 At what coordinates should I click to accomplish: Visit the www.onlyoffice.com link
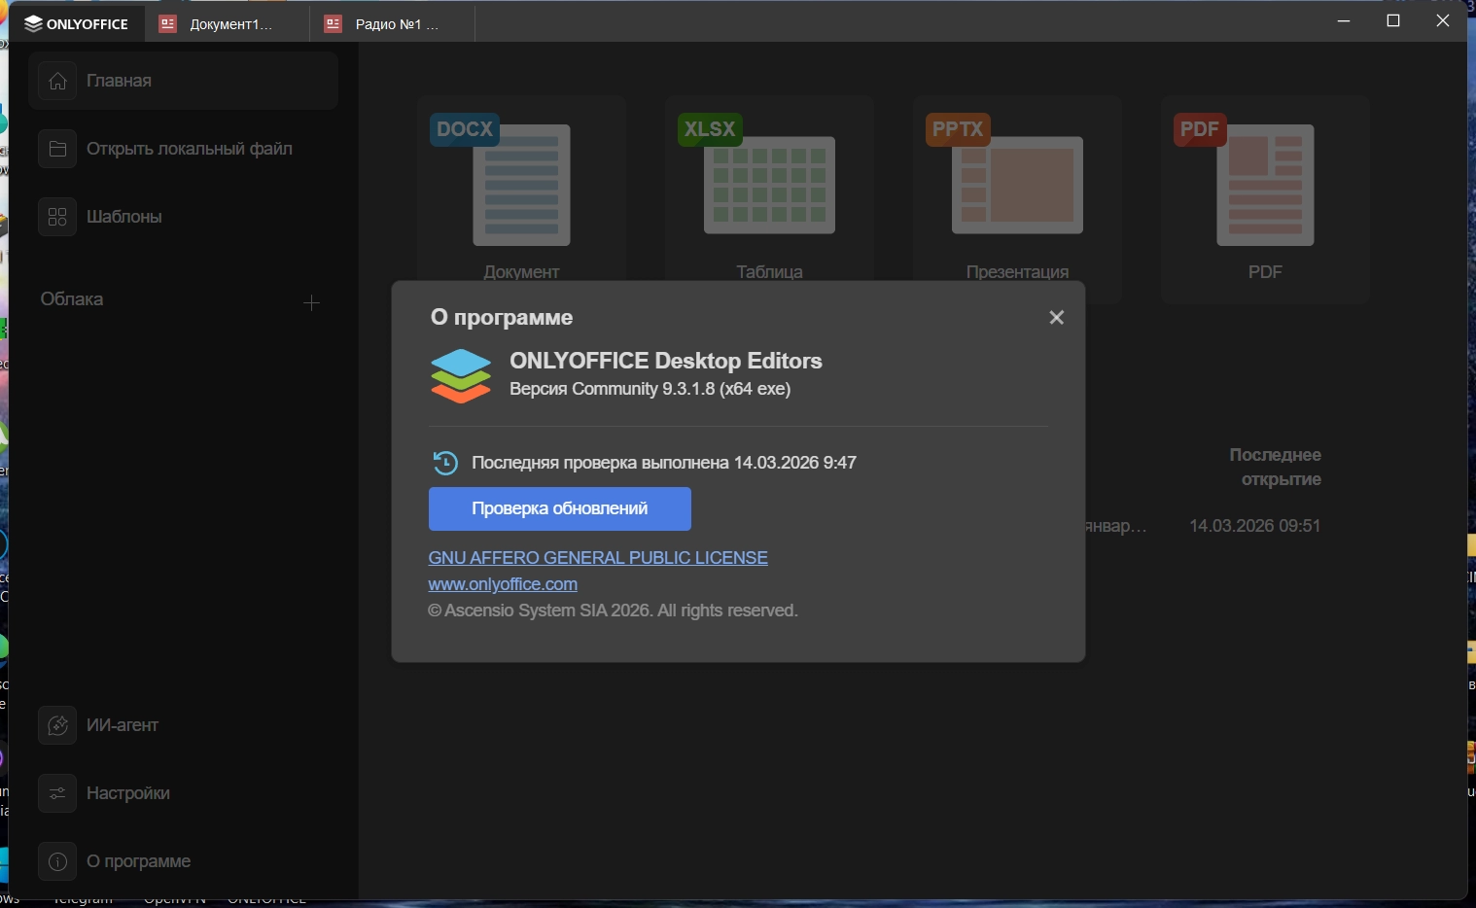click(503, 584)
